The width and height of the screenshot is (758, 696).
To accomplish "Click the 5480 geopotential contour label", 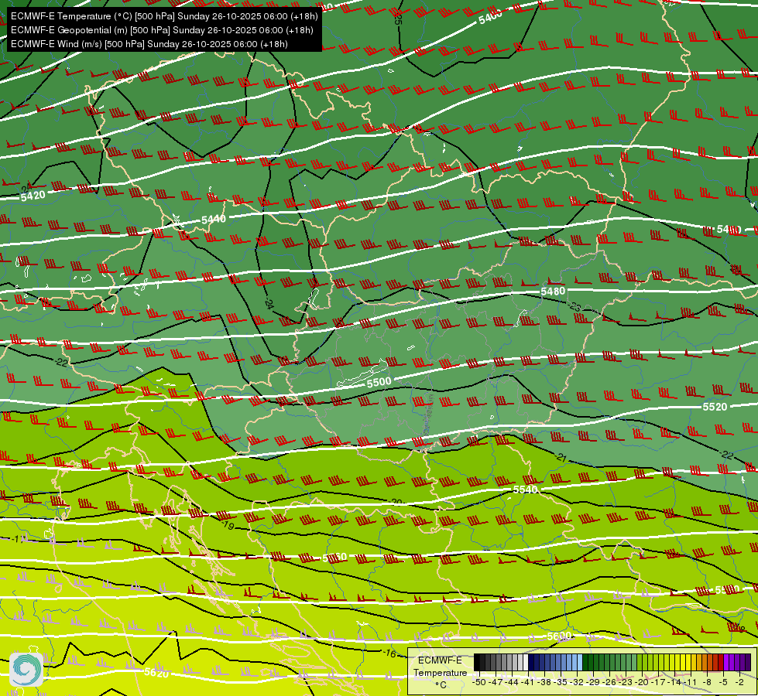I will tap(553, 292).
